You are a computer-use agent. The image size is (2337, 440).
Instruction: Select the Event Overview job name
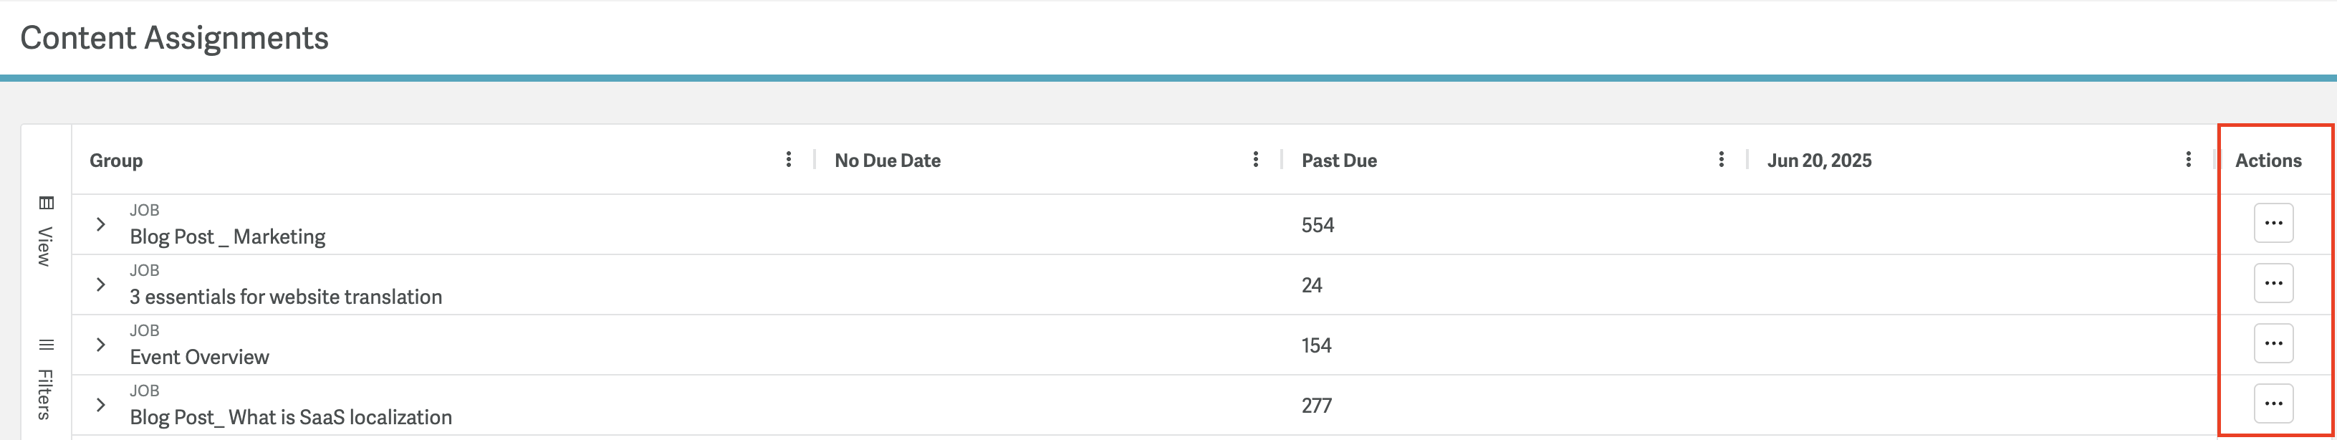(x=200, y=358)
